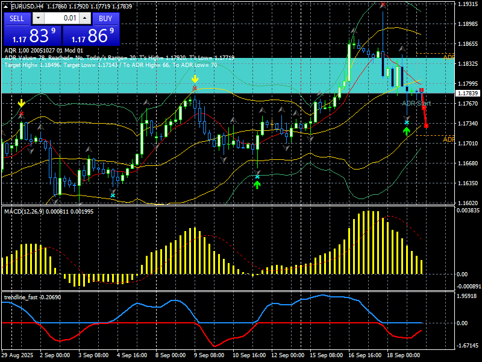The width and height of the screenshot is (482, 362).
Task: Click the sell price 1.17 83 panel
Action: pyautogui.click(x=33, y=36)
